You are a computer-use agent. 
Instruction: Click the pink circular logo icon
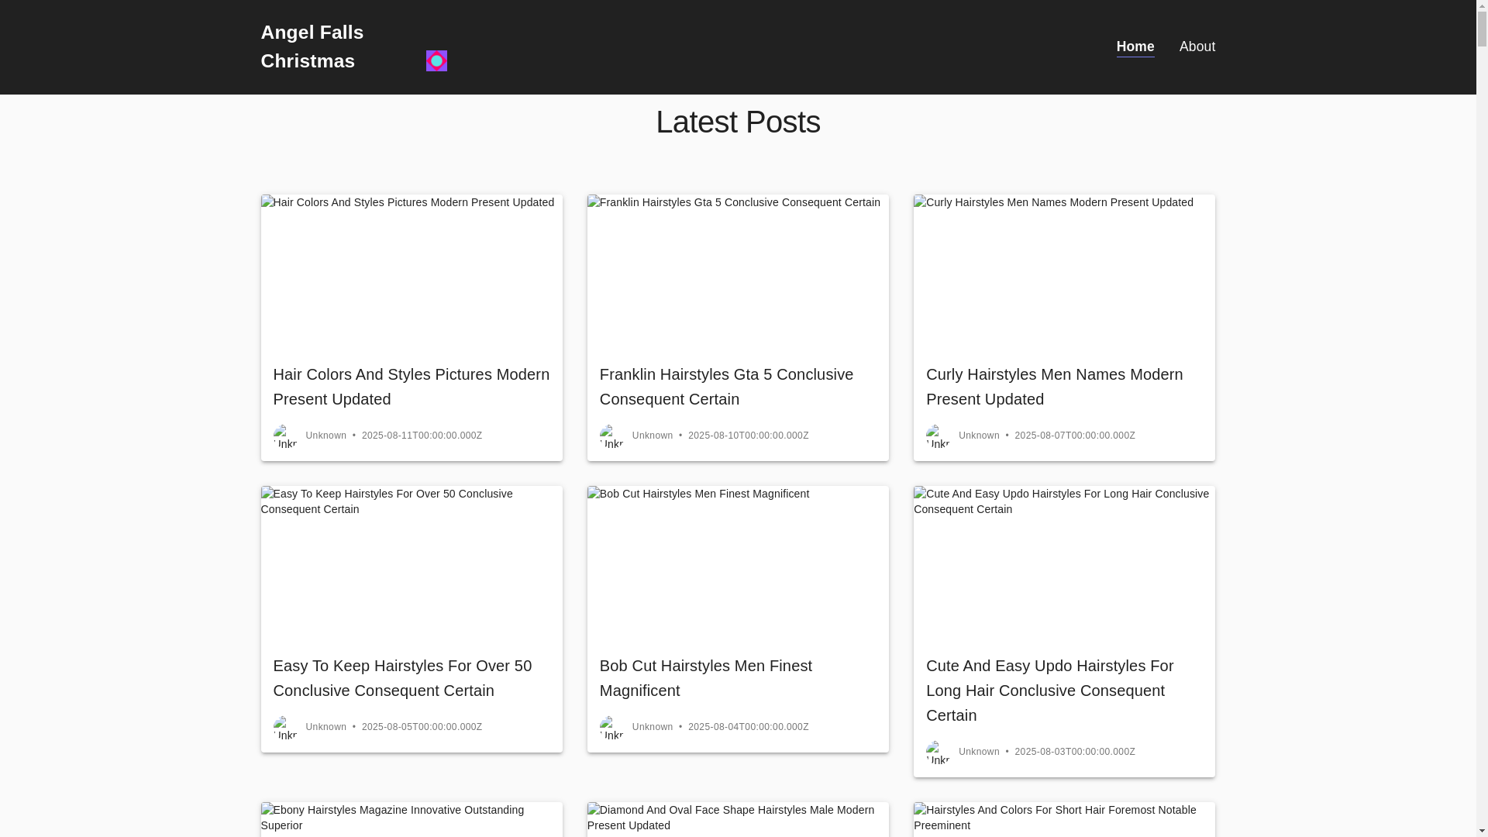(436, 60)
